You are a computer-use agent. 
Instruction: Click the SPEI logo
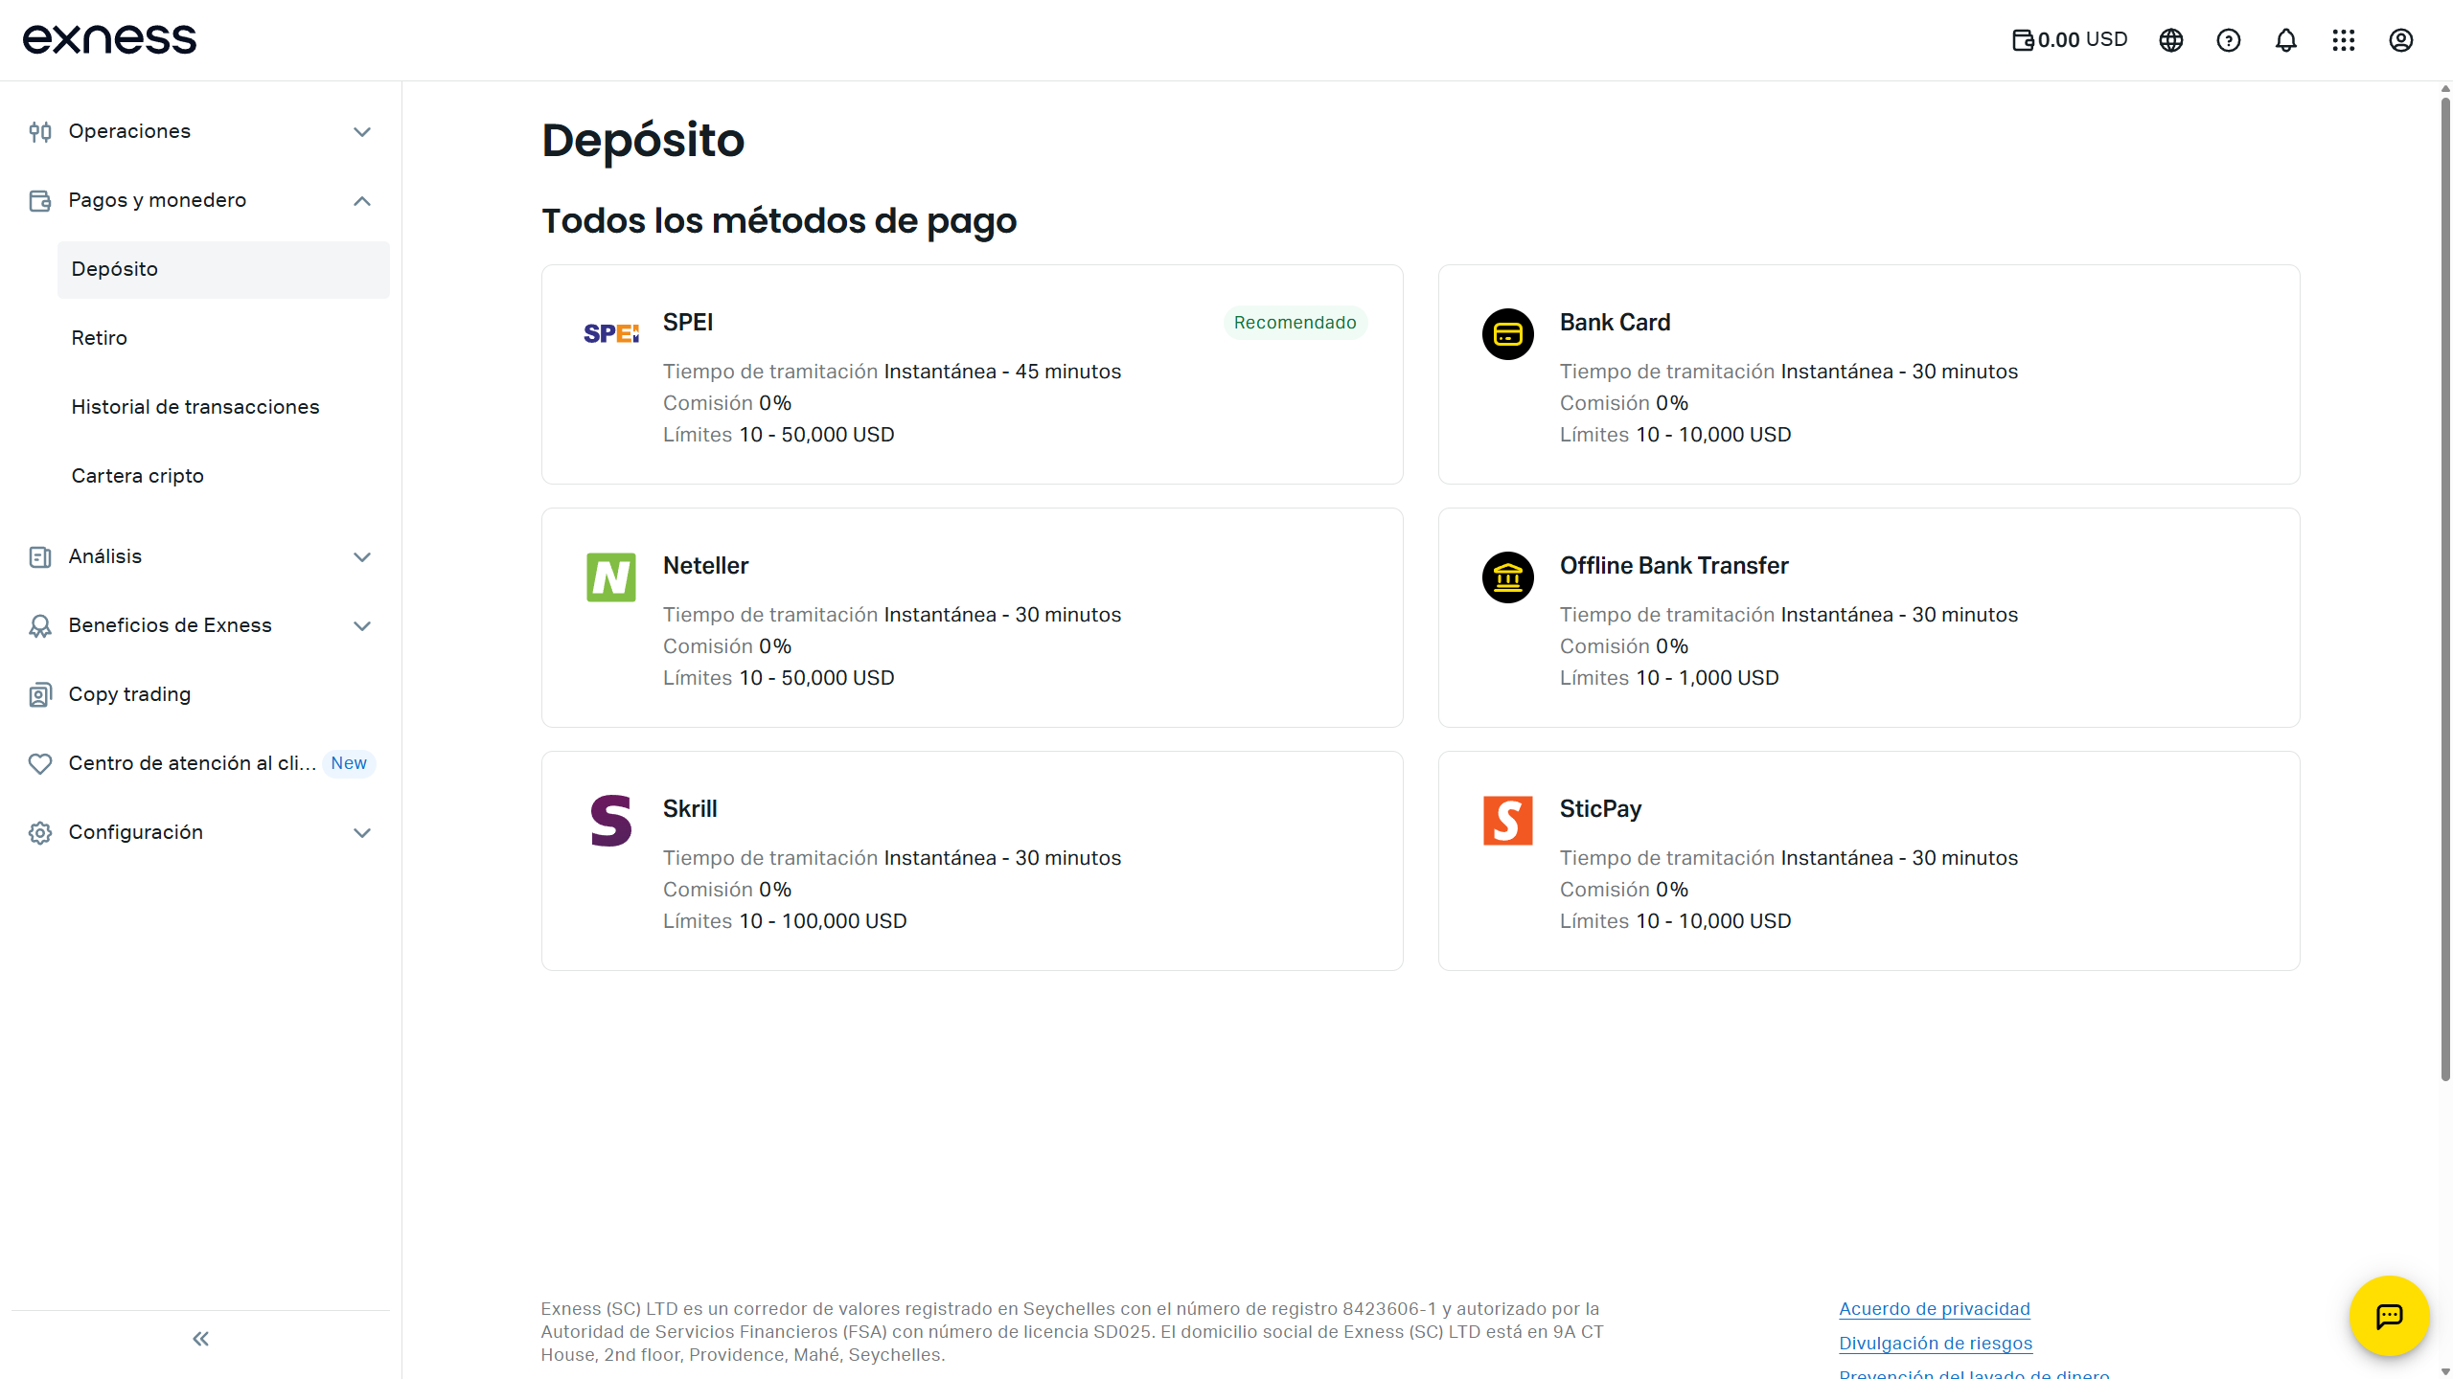pyautogui.click(x=611, y=333)
